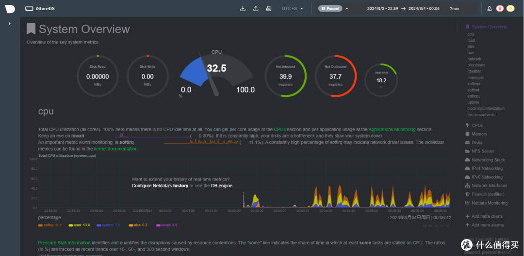Toggle the user dimension in chart legend

click(79, 225)
